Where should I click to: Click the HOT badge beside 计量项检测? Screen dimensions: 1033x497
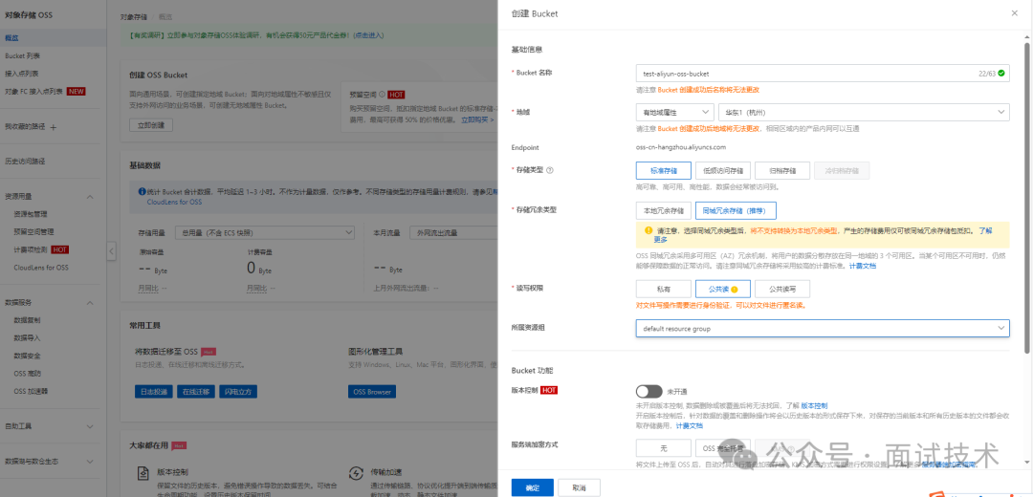60,249
